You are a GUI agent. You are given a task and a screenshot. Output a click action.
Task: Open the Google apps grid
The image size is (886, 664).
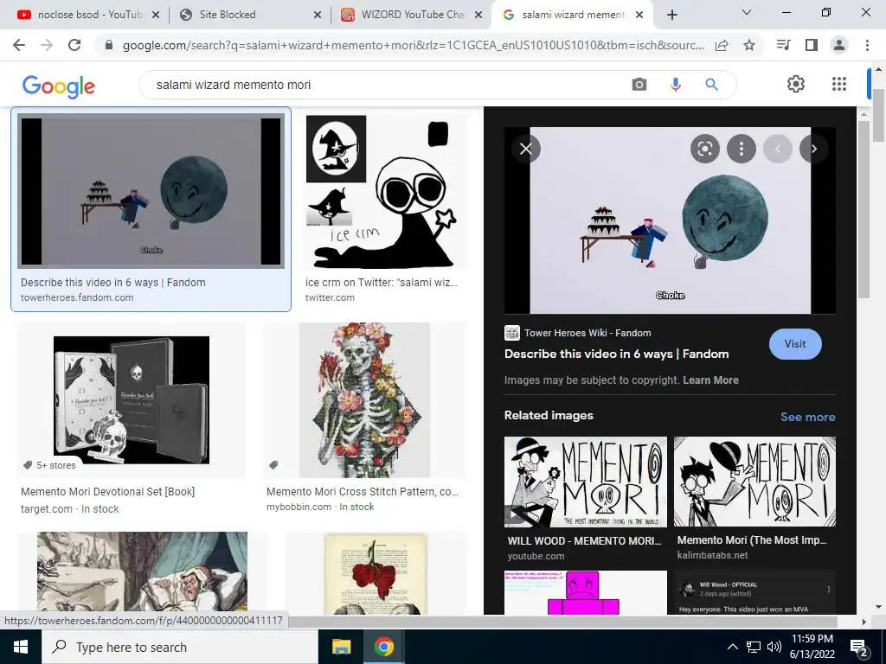pyautogui.click(x=839, y=84)
